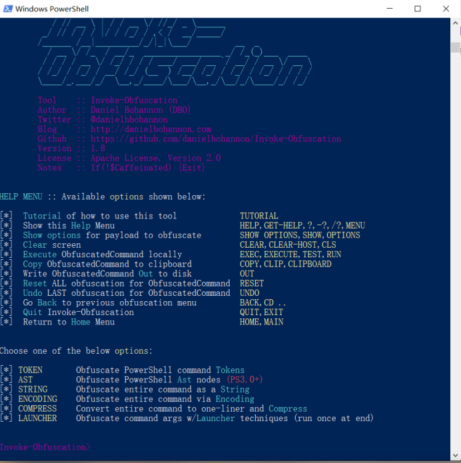Click the 'Tutorial of how to use this tool' line
The height and width of the screenshot is (463, 461).
click(x=100, y=216)
